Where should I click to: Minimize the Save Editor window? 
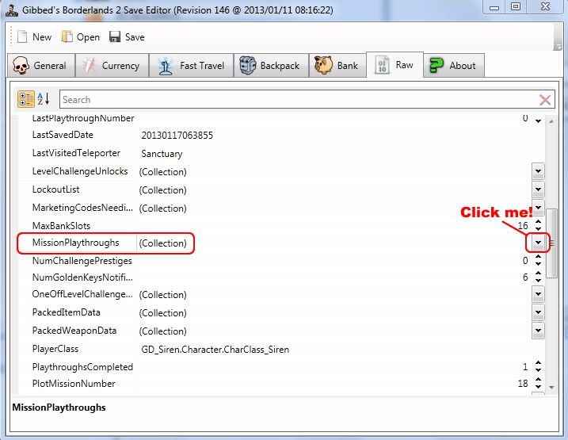click(x=494, y=7)
